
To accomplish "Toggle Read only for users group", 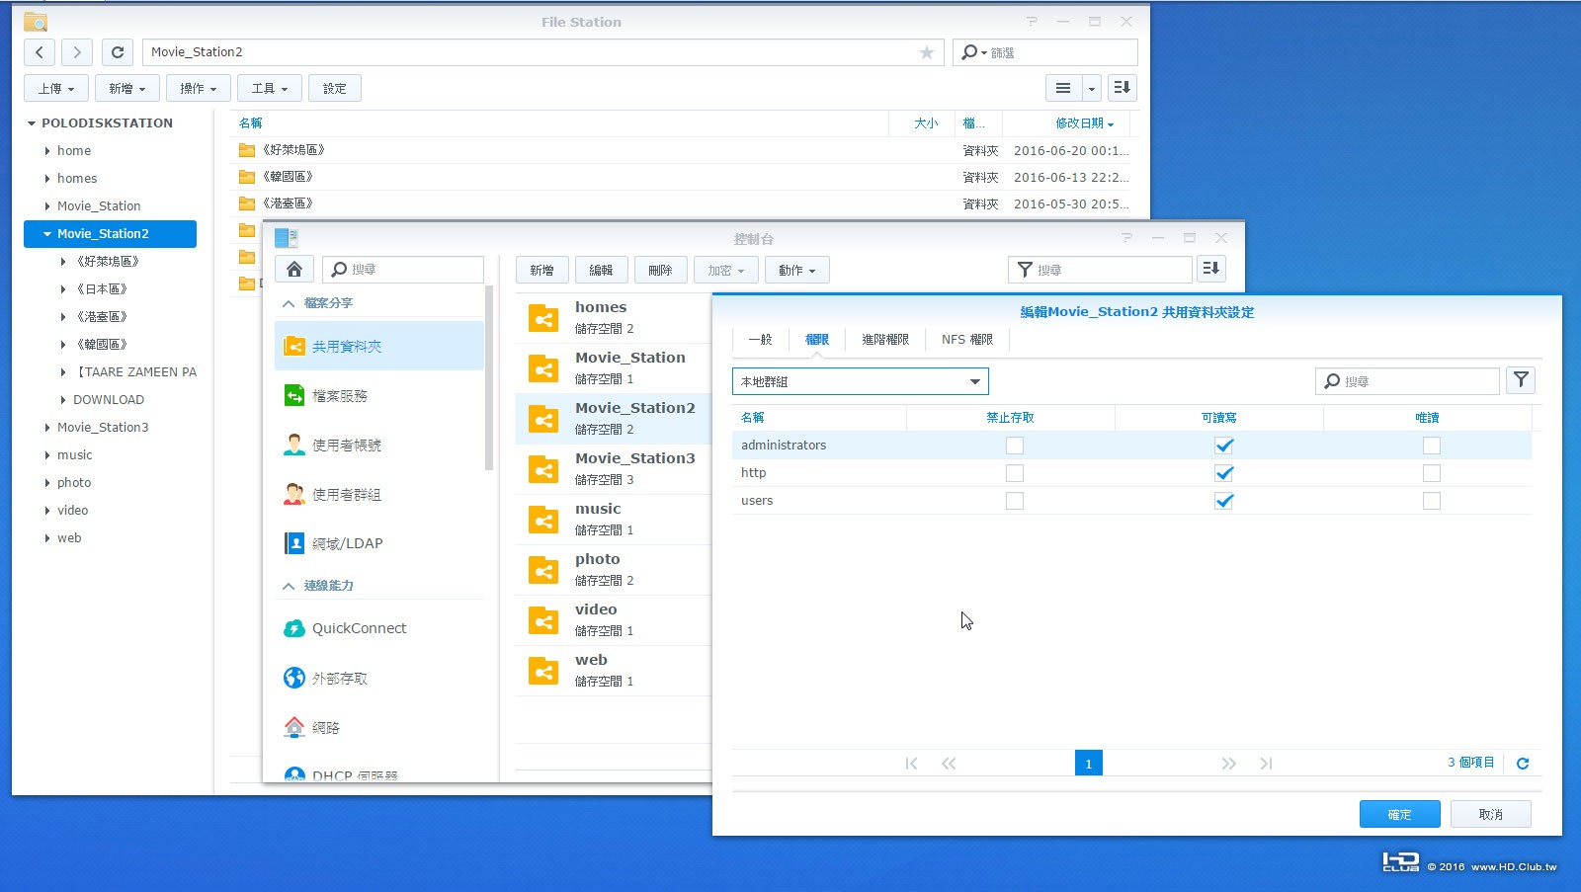I will 1432,501.
